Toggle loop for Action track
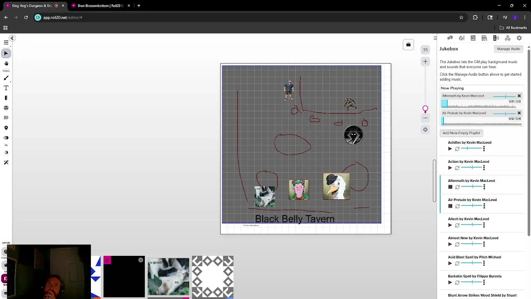 click(x=457, y=168)
